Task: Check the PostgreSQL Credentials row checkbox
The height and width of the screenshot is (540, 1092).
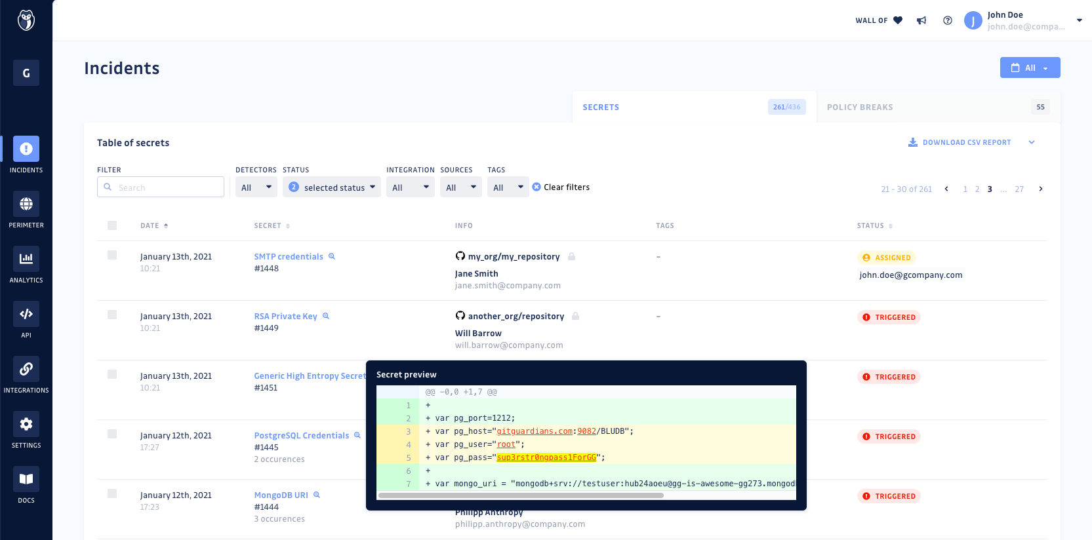Action: coord(112,434)
